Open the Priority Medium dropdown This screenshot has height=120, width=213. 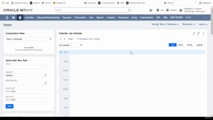click(26, 75)
